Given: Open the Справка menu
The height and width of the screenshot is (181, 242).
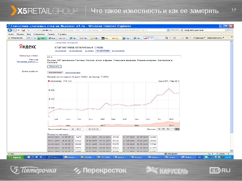Looking at the screenshot, I should pyautogui.click(x=62, y=34).
